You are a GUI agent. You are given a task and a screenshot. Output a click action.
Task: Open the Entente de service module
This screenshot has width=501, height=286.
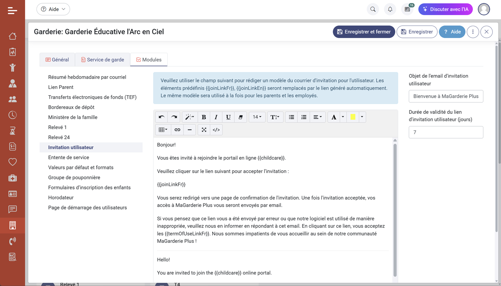[69, 157]
